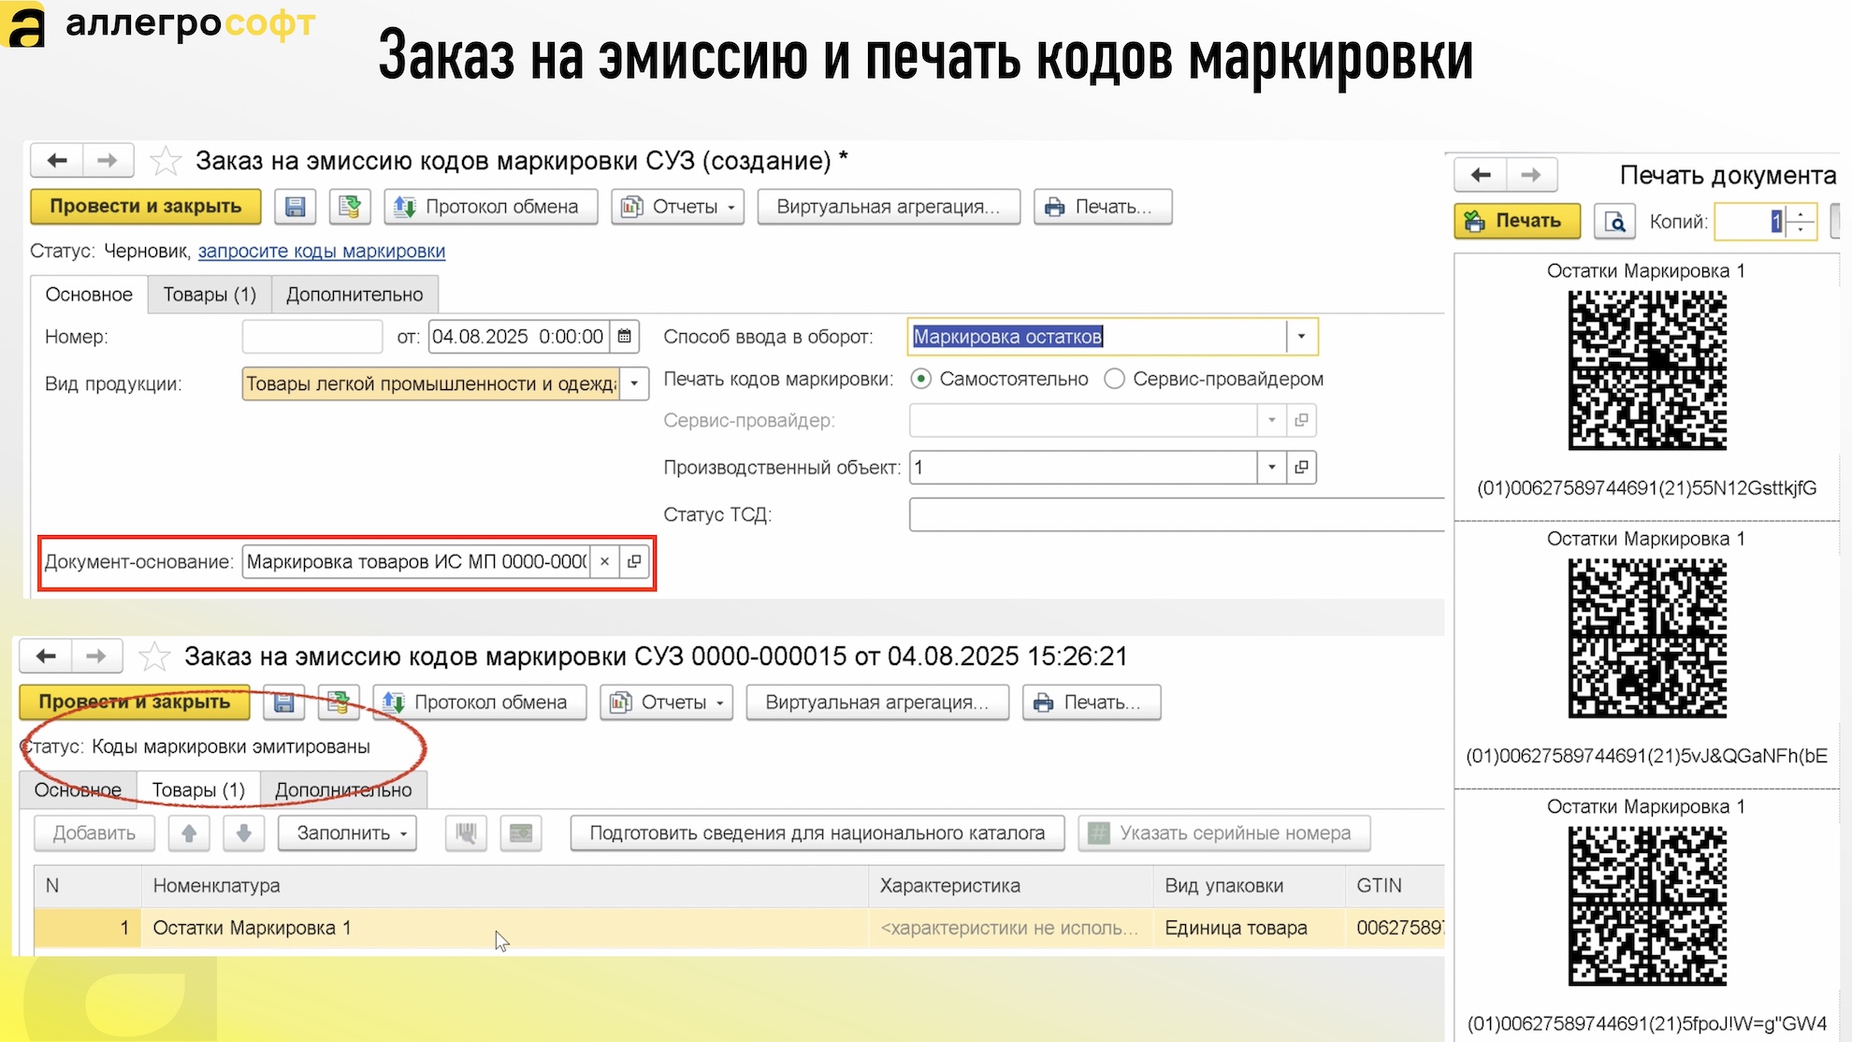
Task: Click the Номер input field
Action: coord(312,337)
